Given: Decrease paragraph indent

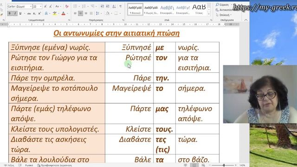Looking at the screenshot, I should (x=102, y=6).
